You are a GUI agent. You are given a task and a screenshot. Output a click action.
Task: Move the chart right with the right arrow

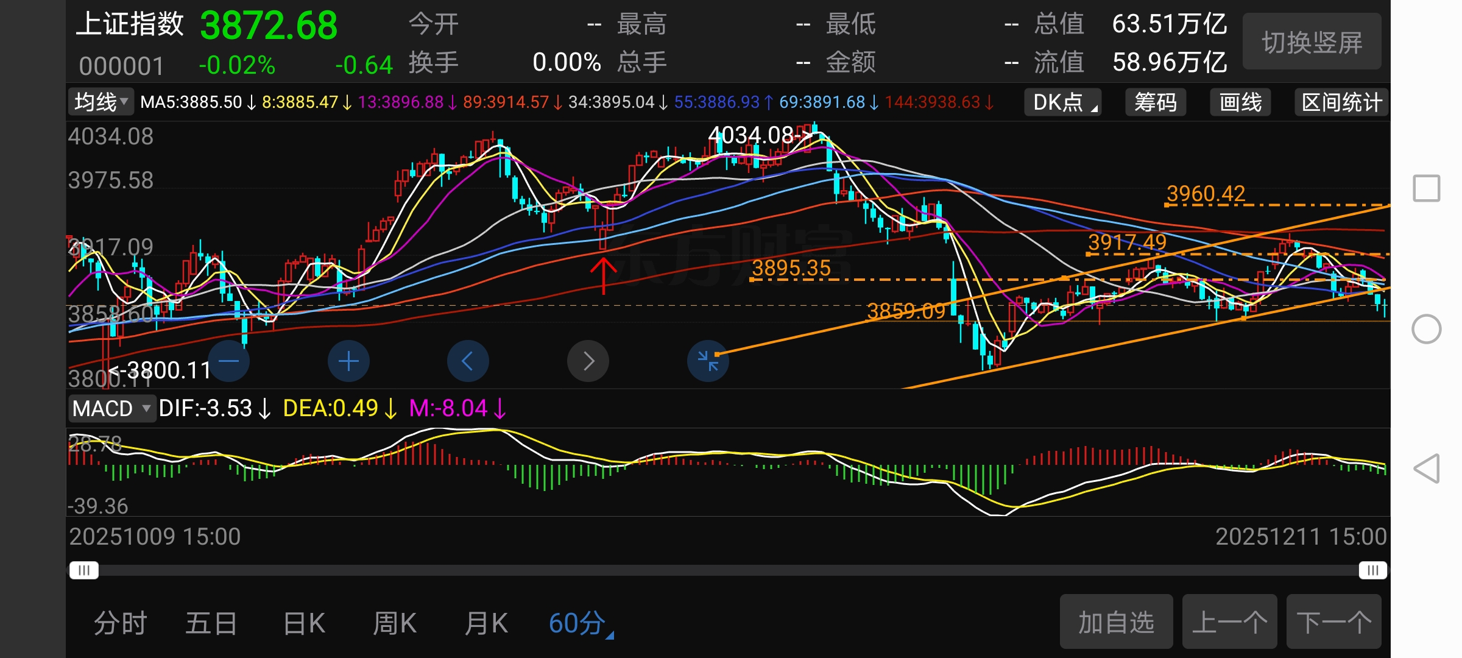[x=588, y=361]
